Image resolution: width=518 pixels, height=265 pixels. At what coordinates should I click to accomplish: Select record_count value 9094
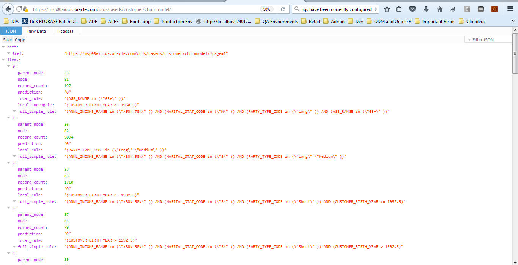coord(69,137)
